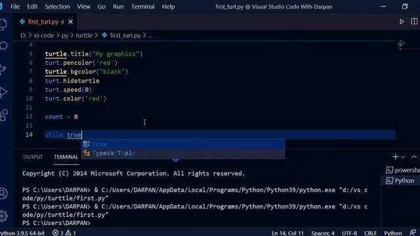The image size is (420, 236).
Task: Run Python file with play button
Action: coord(402,22)
